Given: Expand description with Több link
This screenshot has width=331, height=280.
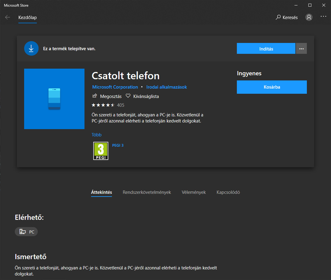Looking at the screenshot, I should point(97,135).
